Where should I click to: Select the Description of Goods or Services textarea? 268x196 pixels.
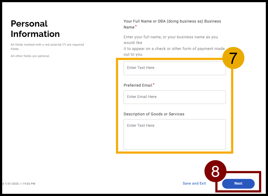click(174, 134)
